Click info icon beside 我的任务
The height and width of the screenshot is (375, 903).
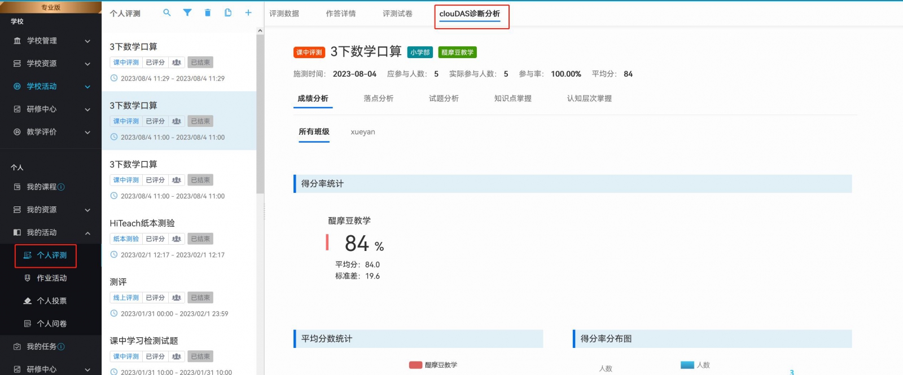coord(62,347)
